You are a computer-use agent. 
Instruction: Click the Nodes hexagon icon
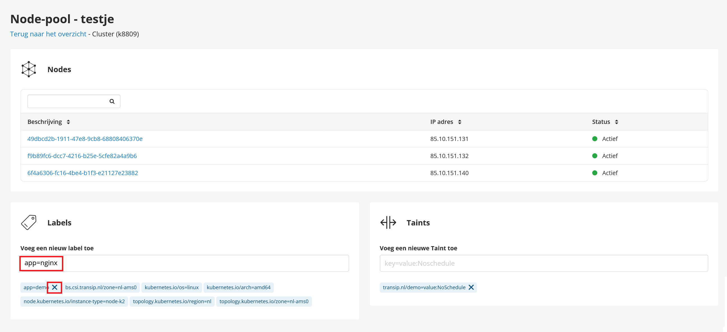click(x=29, y=69)
